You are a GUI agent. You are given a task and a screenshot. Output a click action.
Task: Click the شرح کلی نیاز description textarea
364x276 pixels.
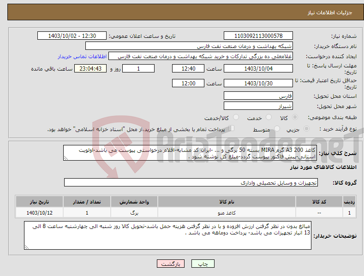pos(190,153)
